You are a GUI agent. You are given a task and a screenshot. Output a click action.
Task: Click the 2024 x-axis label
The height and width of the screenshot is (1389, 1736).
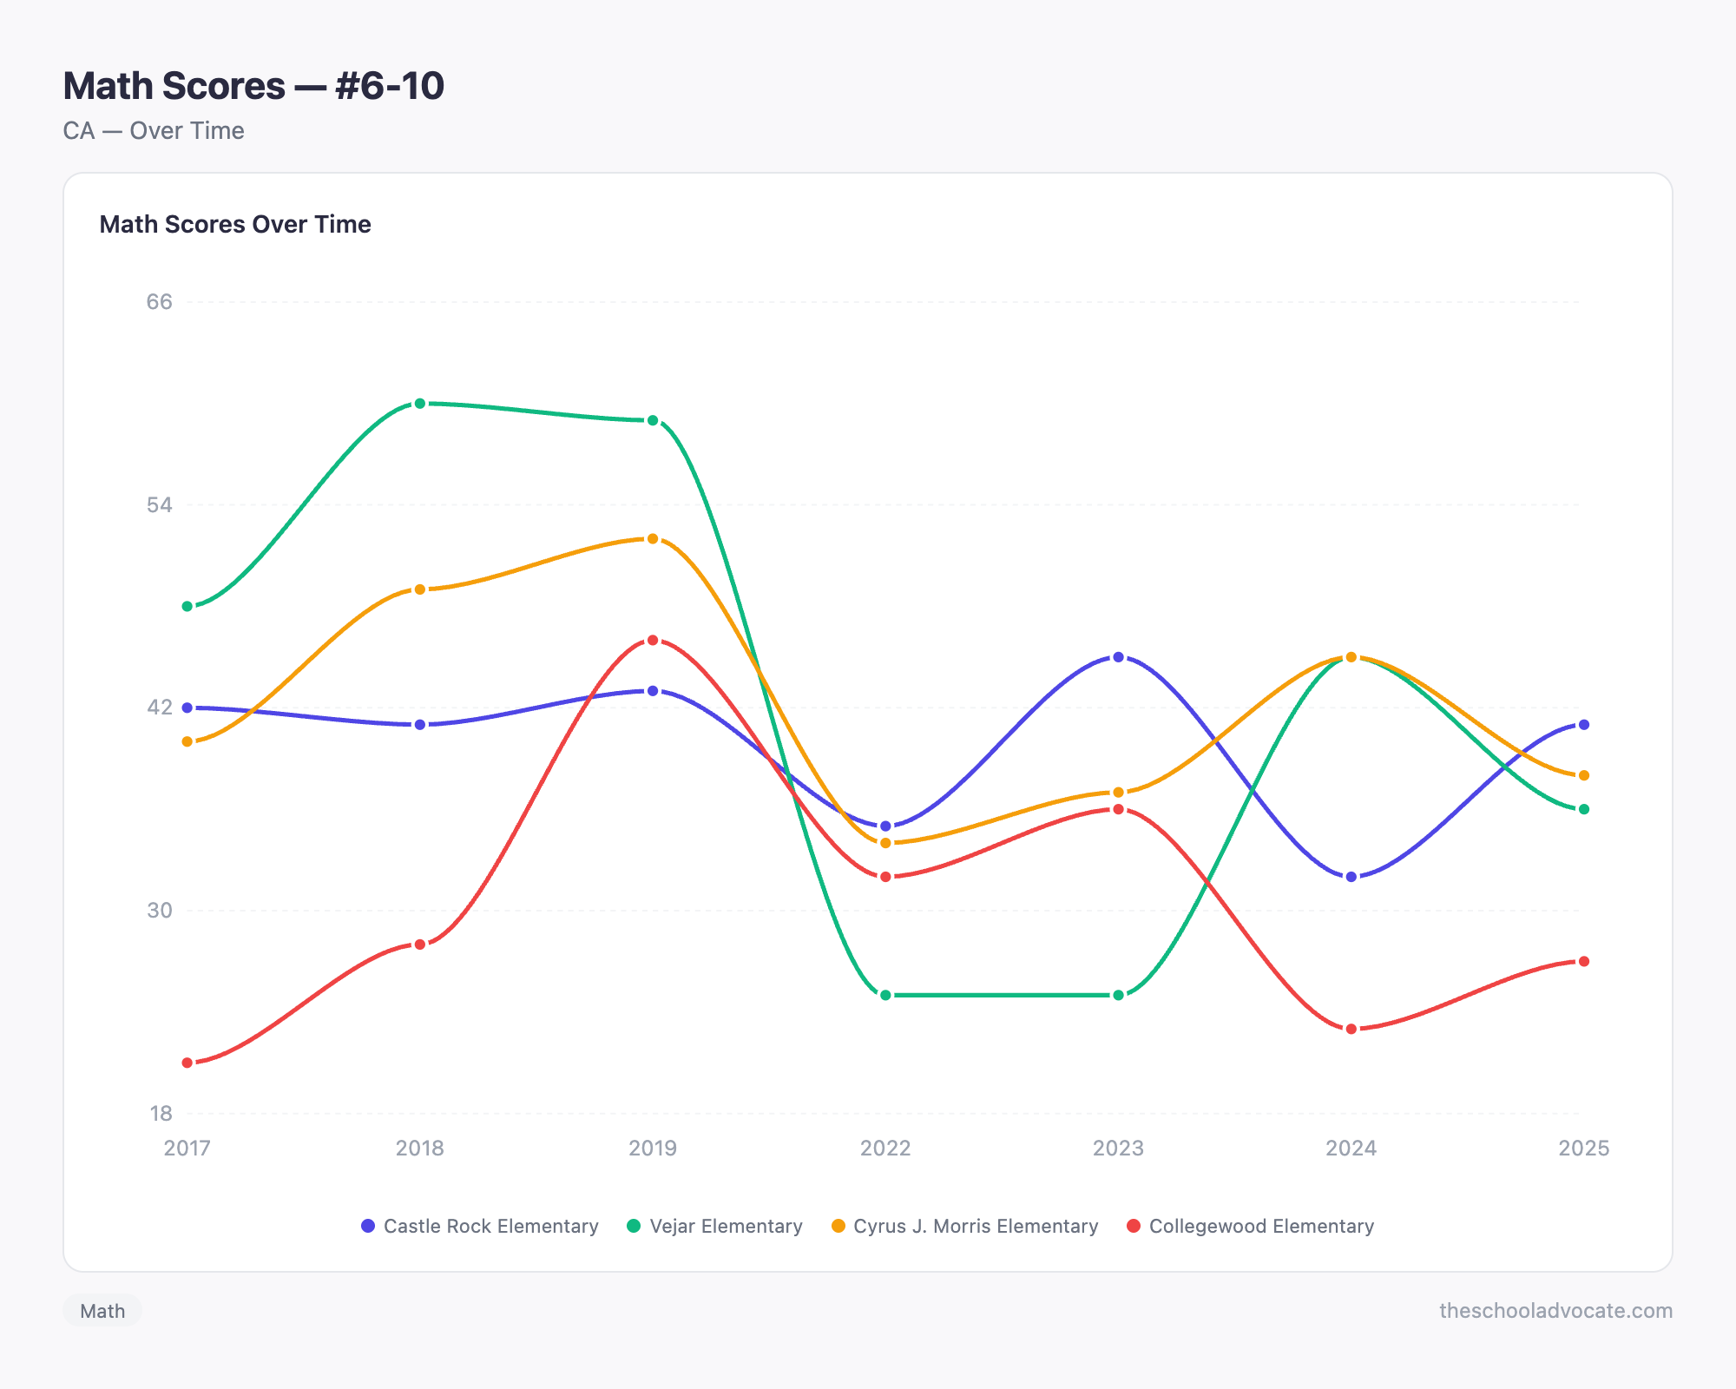click(1351, 1149)
